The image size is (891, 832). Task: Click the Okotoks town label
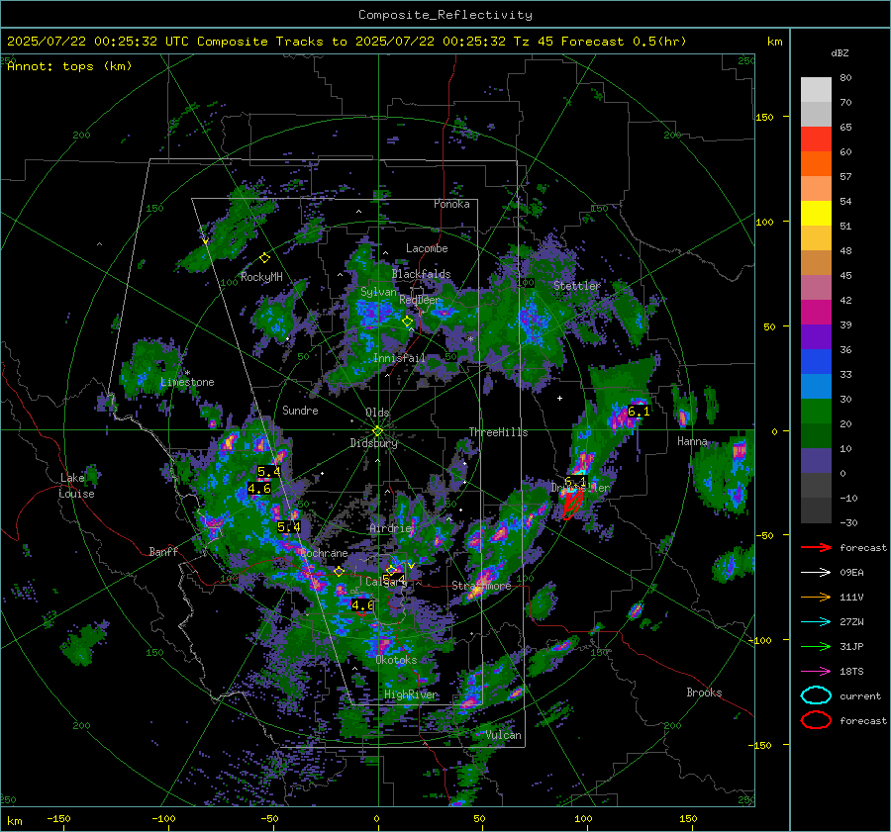(396, 660)
